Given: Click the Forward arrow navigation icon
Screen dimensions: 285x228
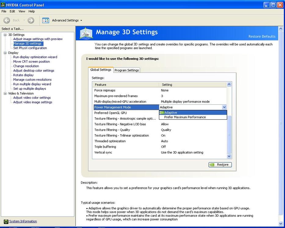Looking at the screenshot, I should click(x=31, y=20).
